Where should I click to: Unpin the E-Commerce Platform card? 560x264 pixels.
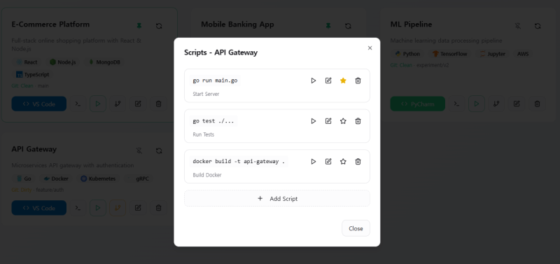click(139, 26)
